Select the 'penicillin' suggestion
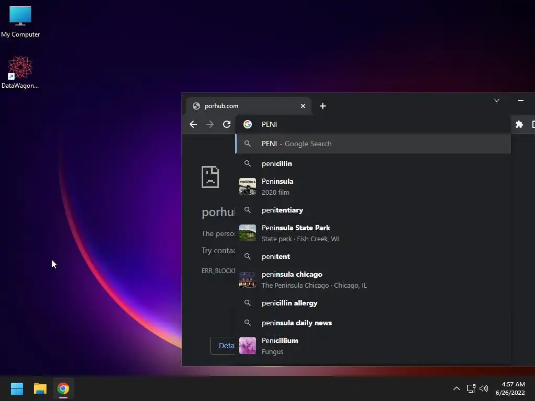This screenshot has height=401, width=535. coord(373,163)
